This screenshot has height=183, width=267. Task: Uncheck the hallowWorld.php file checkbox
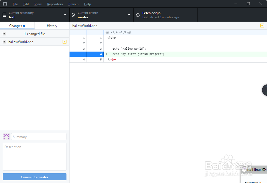click(4, 42)
